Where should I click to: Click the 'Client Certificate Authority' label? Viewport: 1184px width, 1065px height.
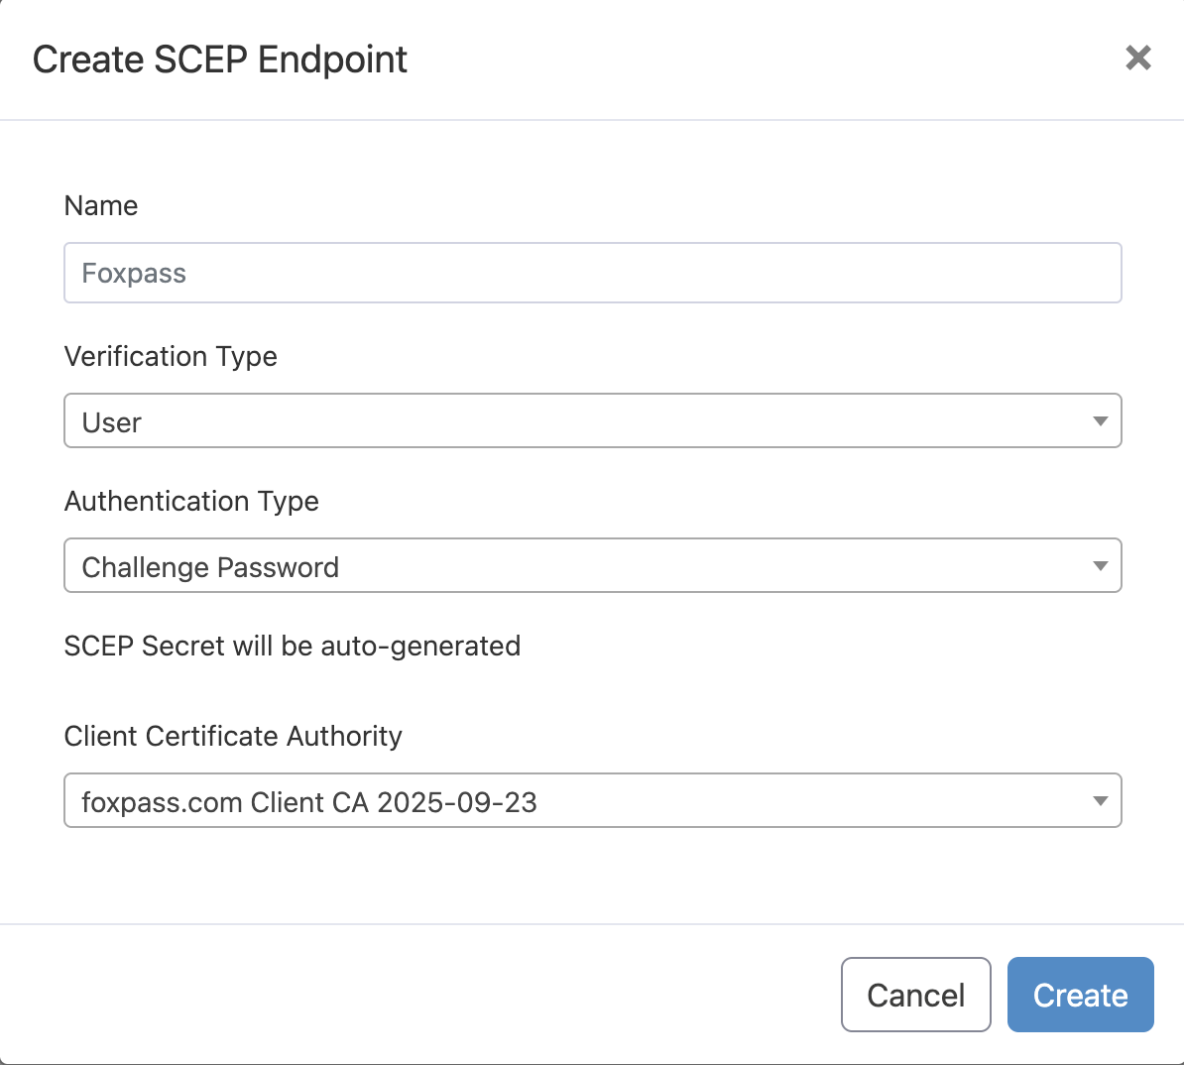(233, 737)
